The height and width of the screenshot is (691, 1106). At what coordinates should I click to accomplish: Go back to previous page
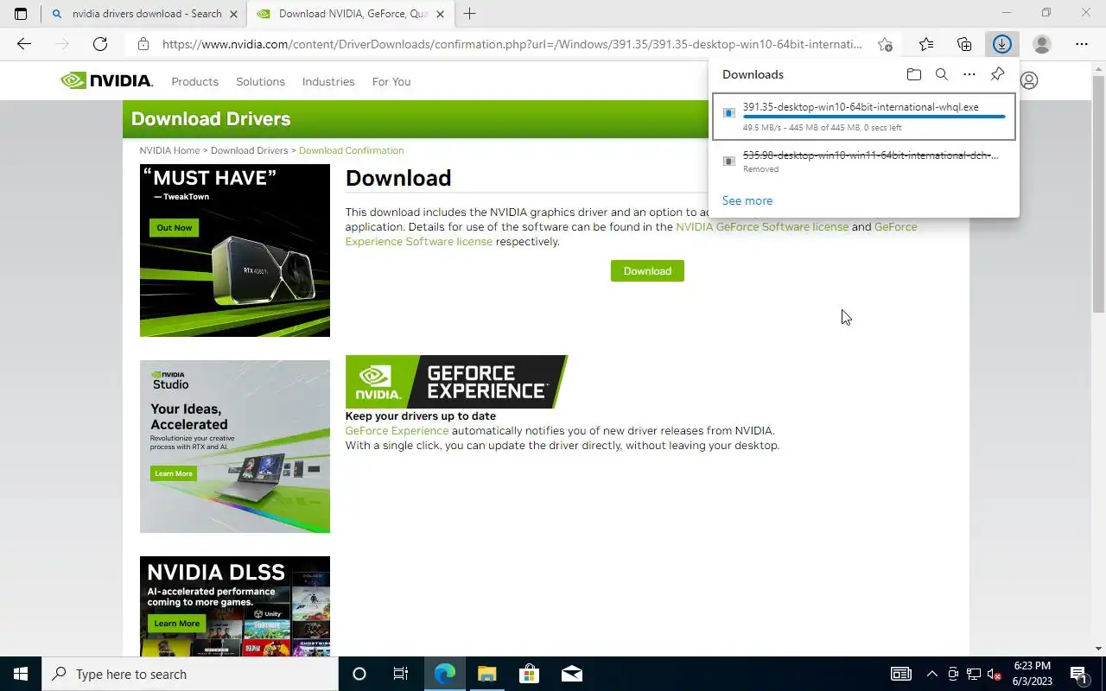click(x=24, y=44)
